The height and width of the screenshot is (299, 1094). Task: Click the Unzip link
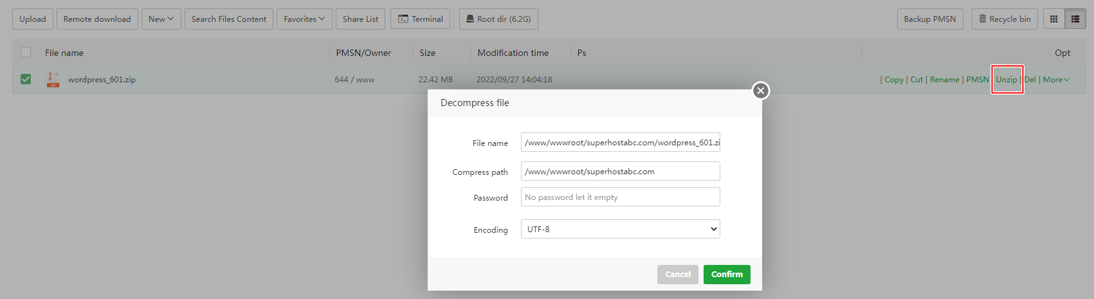pyautogui.click(x=1007, y=80)
